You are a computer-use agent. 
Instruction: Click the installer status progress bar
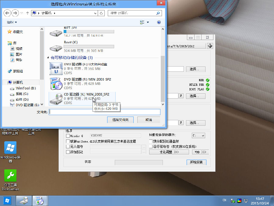[x=139, y=162]
